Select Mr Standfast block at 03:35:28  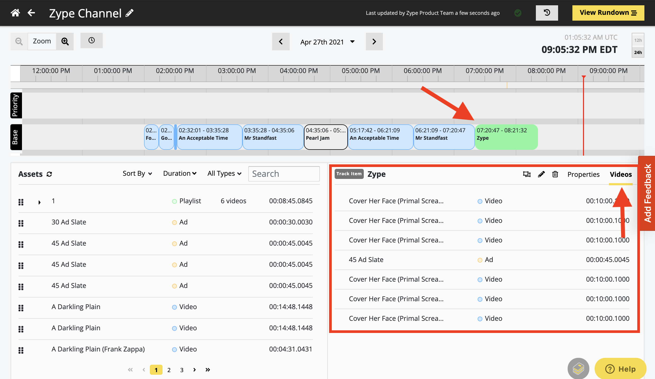coord(273,137)
